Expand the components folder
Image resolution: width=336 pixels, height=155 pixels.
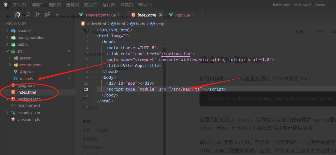click(x=10, y=65)
